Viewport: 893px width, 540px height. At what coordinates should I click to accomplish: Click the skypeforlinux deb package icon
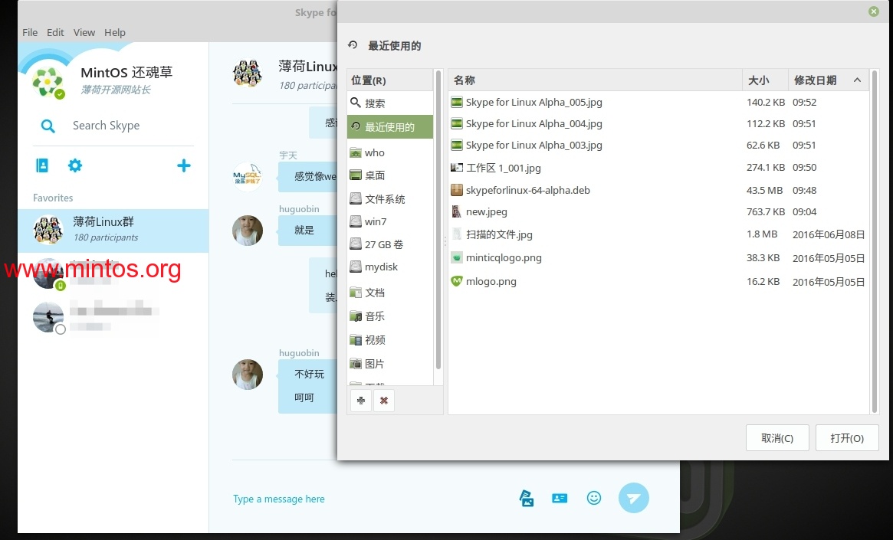[457, 190]
